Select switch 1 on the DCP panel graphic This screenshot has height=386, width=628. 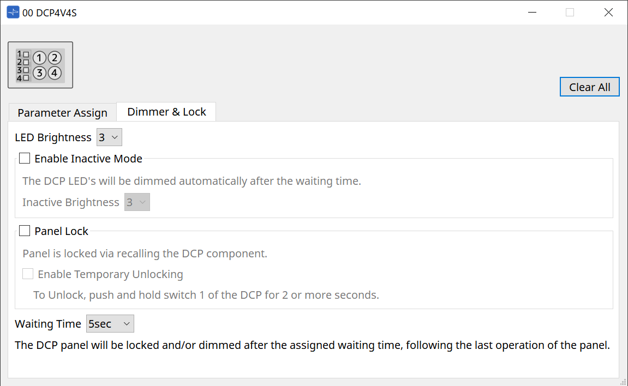click(x=39, y=57)
